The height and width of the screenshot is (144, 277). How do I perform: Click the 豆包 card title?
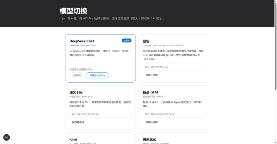coord(146,41)
